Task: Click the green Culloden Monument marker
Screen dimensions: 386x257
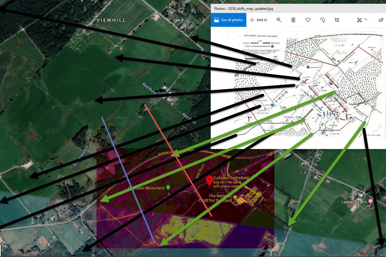Action: pos(168,188)
